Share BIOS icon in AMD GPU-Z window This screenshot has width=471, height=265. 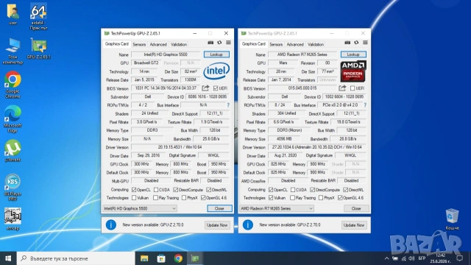342,88
